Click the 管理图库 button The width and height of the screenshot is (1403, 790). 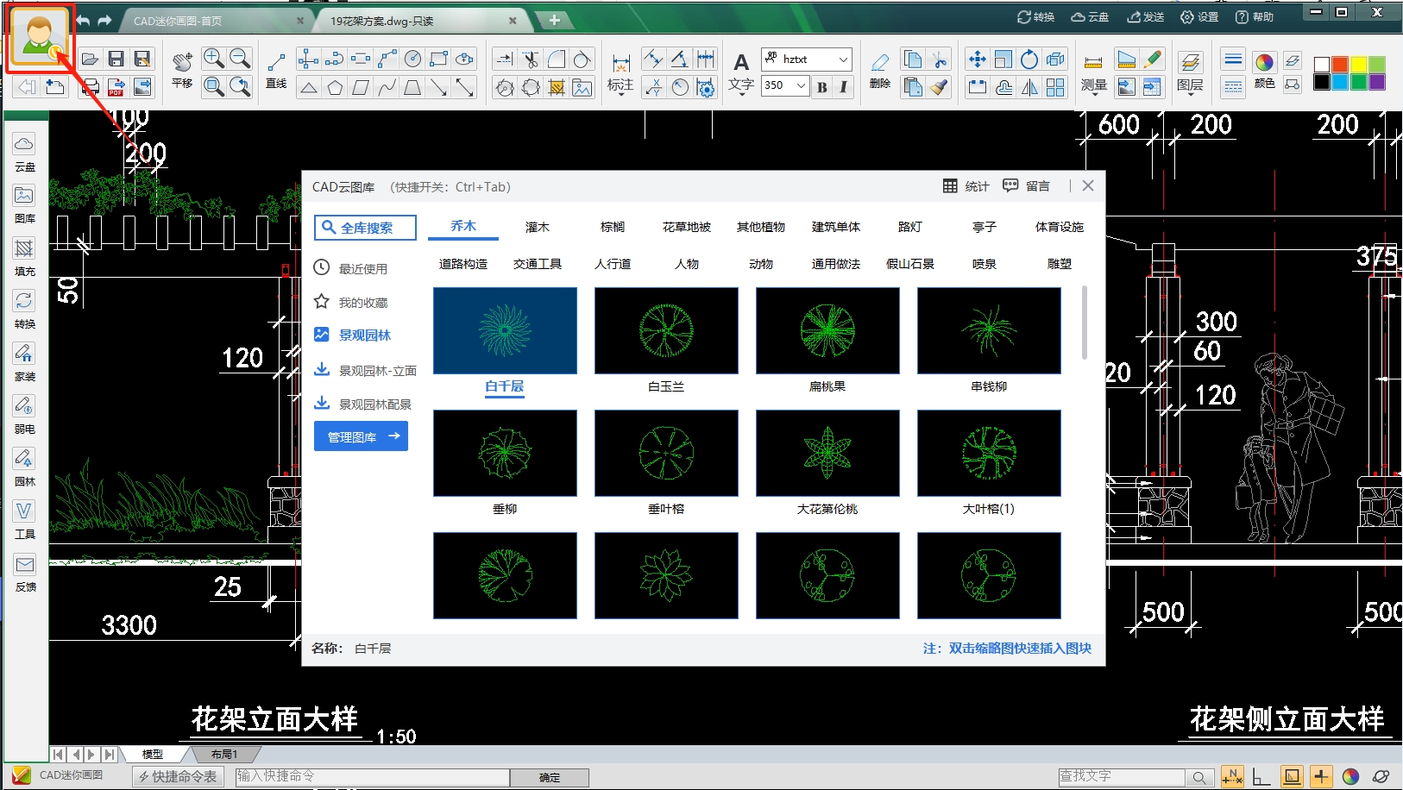361,436
